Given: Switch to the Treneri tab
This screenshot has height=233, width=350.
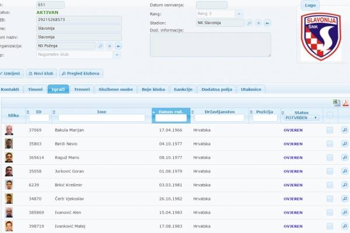Looking at the screenshot, I should (82, 89).
